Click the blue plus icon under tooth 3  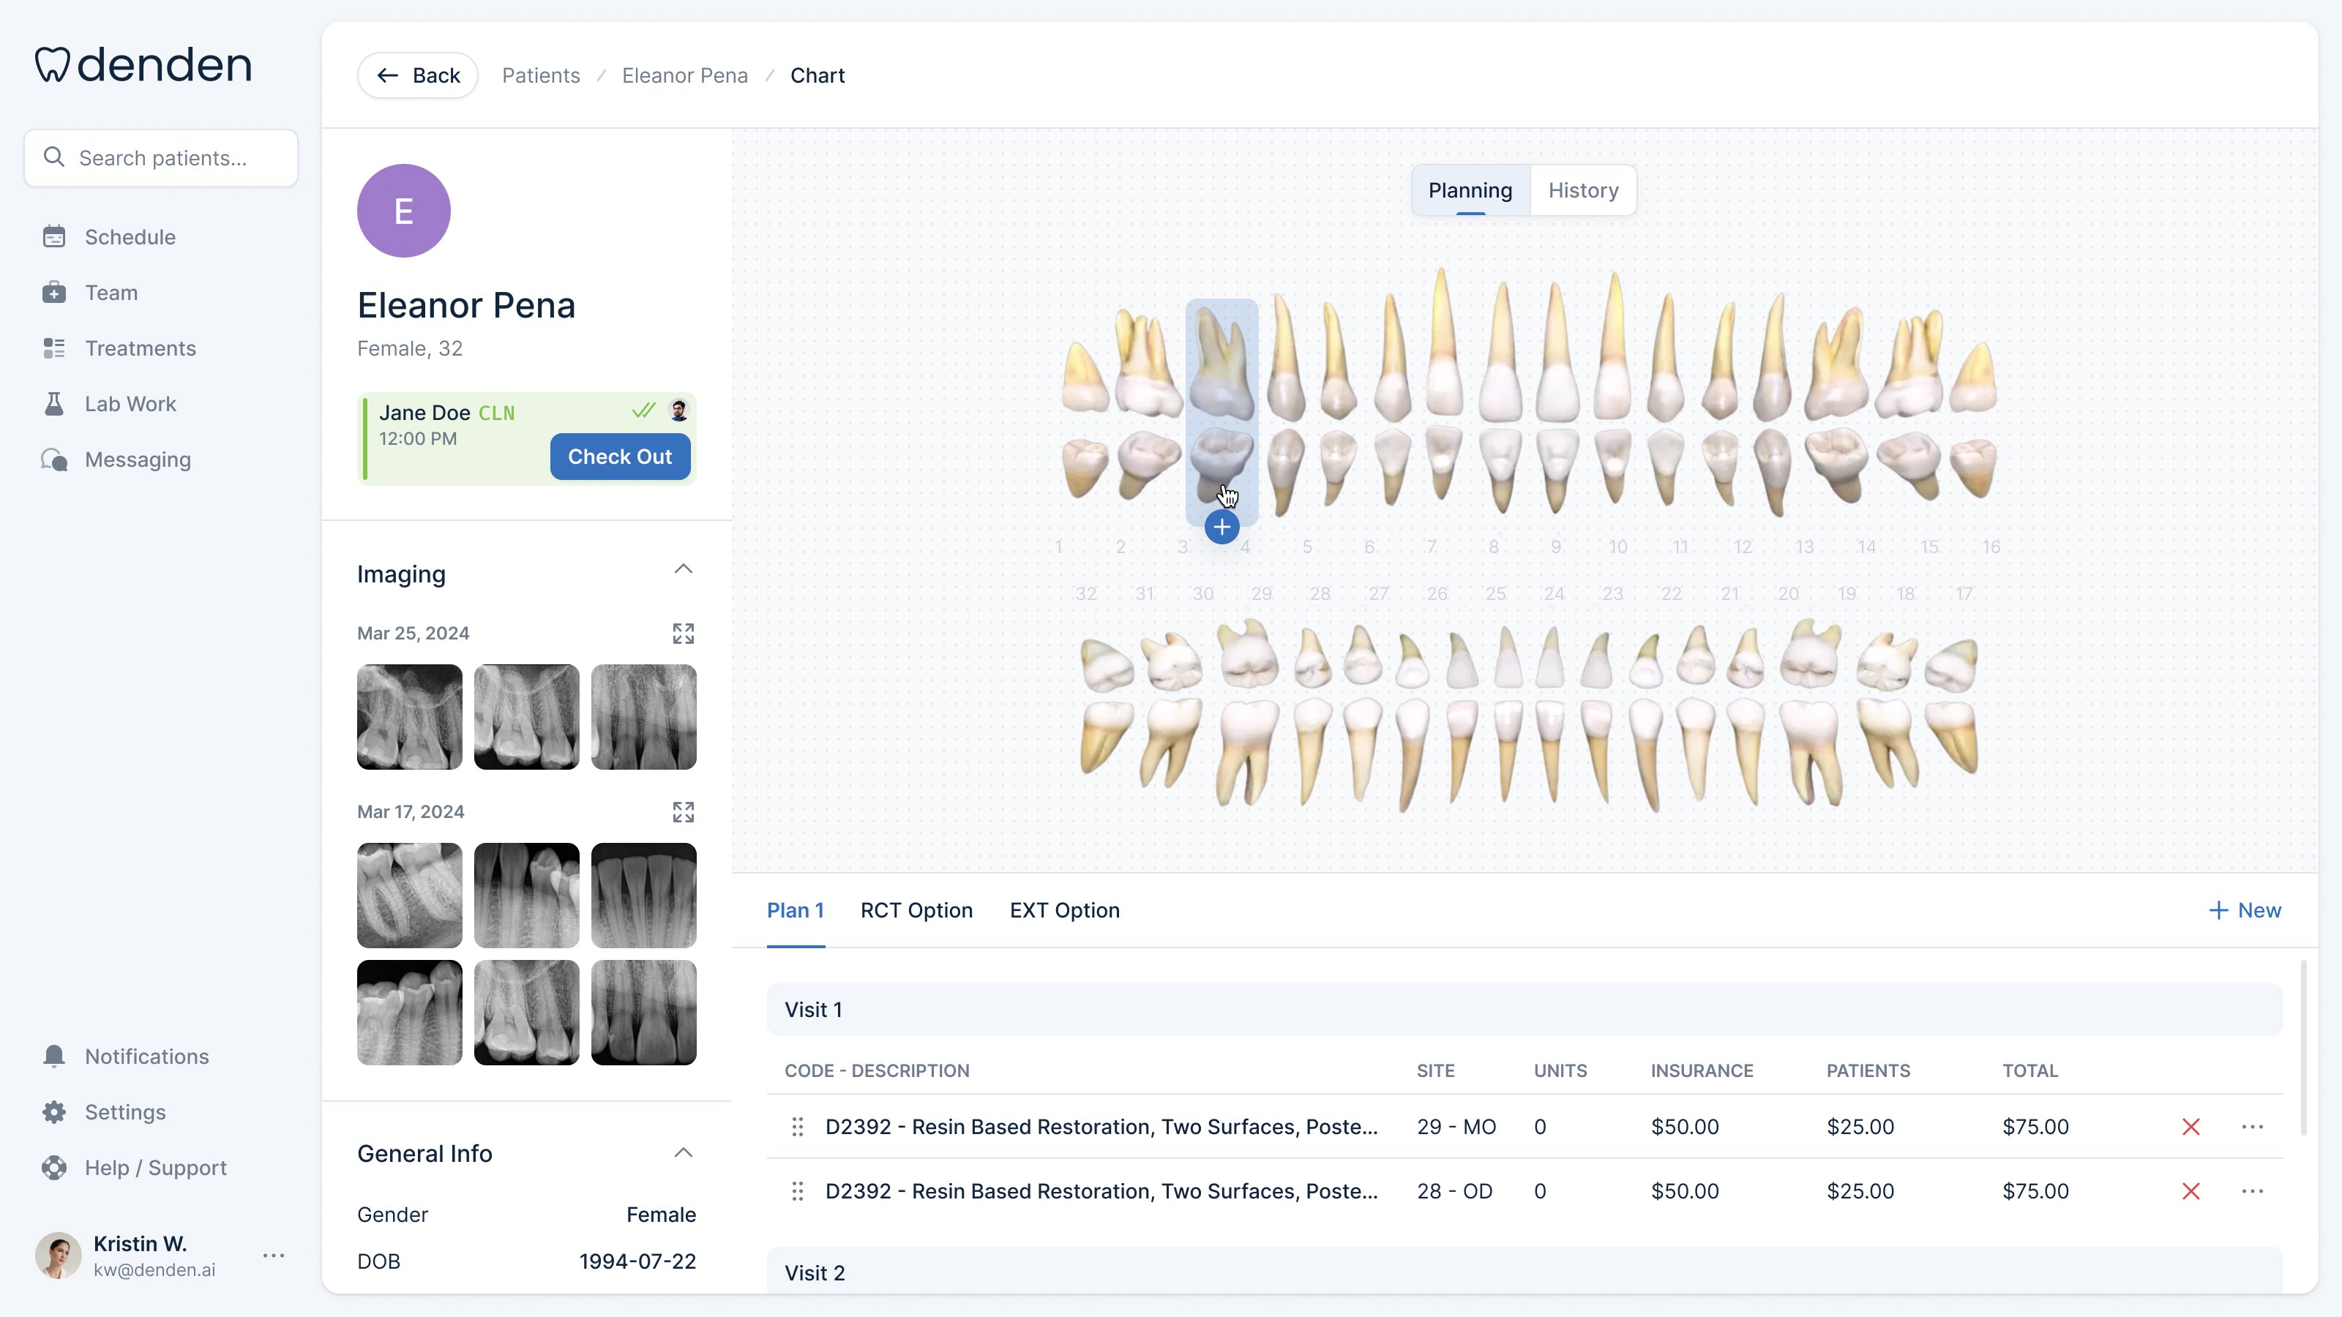pyautogui.click(x=1221, y=527)
